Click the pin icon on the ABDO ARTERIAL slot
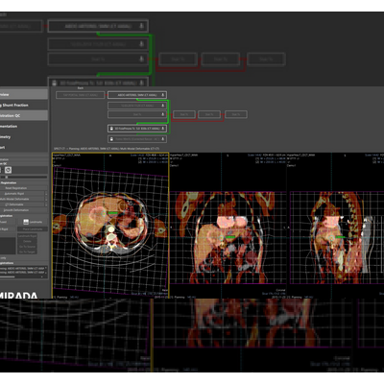This screenshot has height=384, width=384. tap(162, 95)
